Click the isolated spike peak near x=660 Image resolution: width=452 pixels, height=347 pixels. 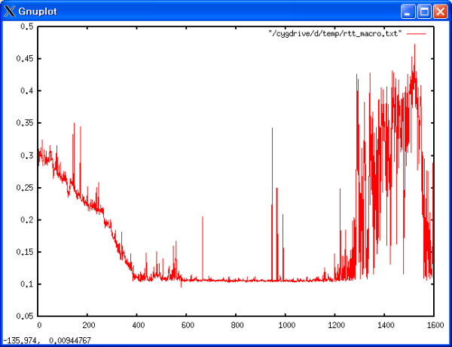[x=202, y=218]
